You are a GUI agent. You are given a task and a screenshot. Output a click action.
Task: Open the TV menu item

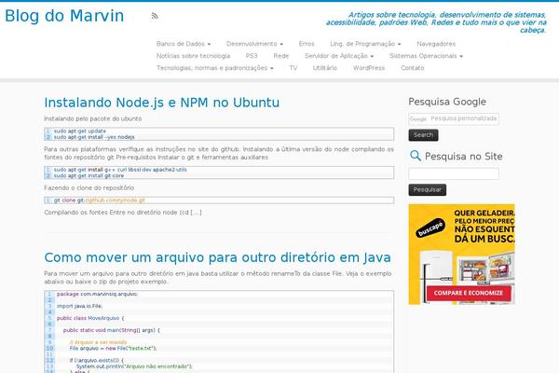point(293,68)
